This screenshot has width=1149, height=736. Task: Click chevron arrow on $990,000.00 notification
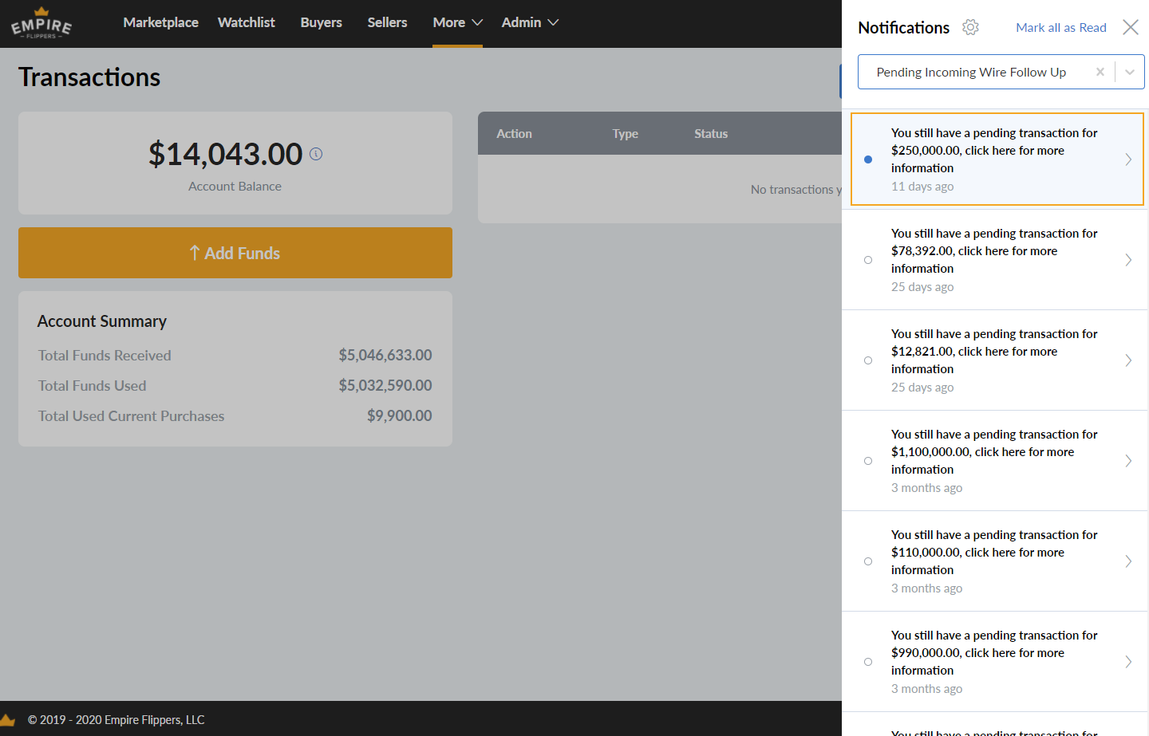pyautogui.click(x=1128, y=662)
